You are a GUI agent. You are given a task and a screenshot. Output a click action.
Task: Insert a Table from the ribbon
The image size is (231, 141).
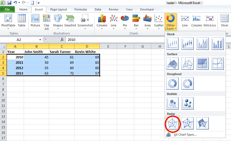pyautogui.click(x=22, y=20)
